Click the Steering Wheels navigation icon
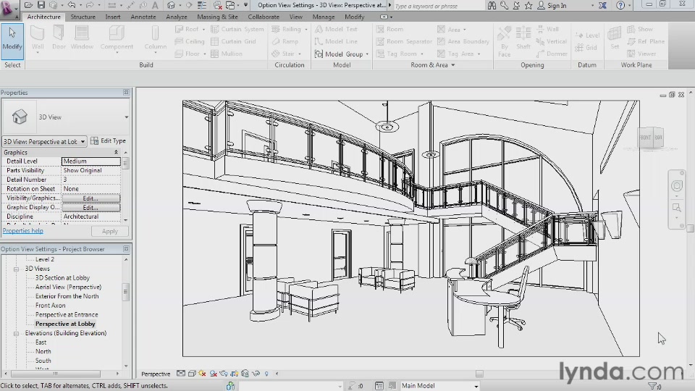This screenshot has width=695, height=391. point(677,186)
